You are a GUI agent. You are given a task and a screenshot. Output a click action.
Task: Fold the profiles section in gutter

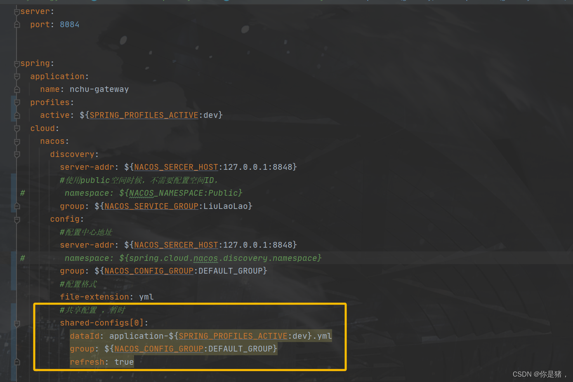[x=17, y=103]
